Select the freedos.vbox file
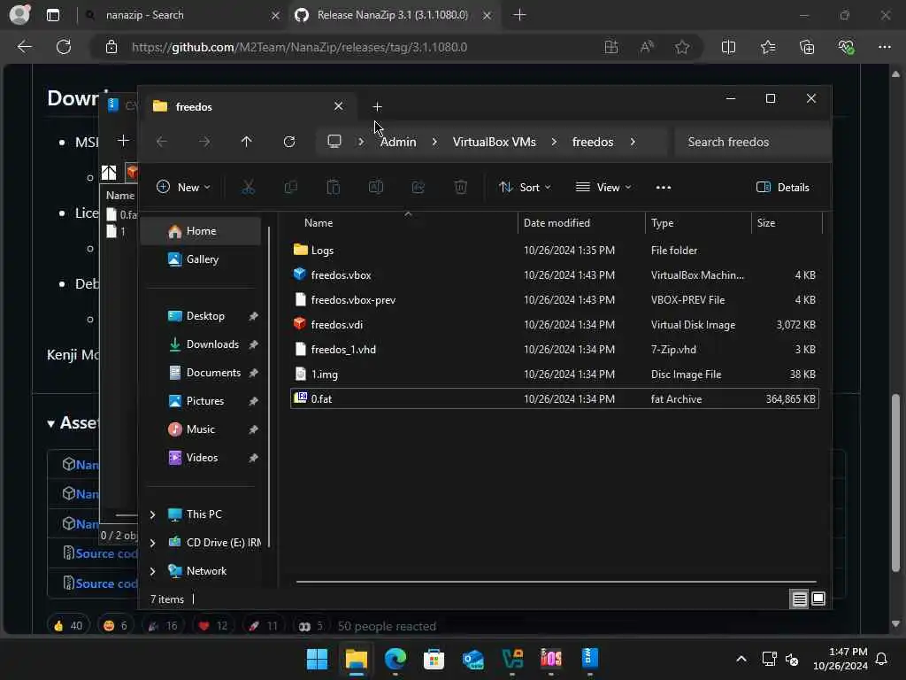The height and width of the screenshot is (680, 906). point(555,275)
